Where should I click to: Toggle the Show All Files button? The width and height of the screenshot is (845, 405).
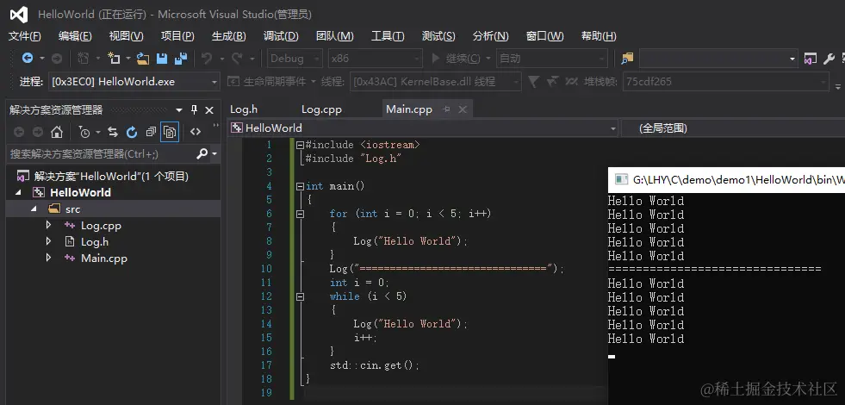(x=169, y=132)
